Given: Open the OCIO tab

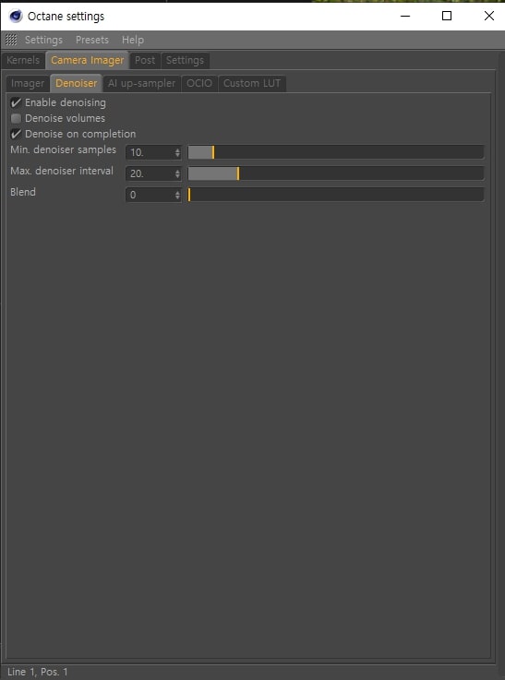Looking at the screenshot, I should tap(199, 83).
